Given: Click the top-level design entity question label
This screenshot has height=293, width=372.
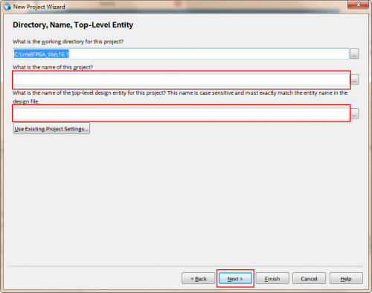Looking at the screenshot, I should point(180,97).
